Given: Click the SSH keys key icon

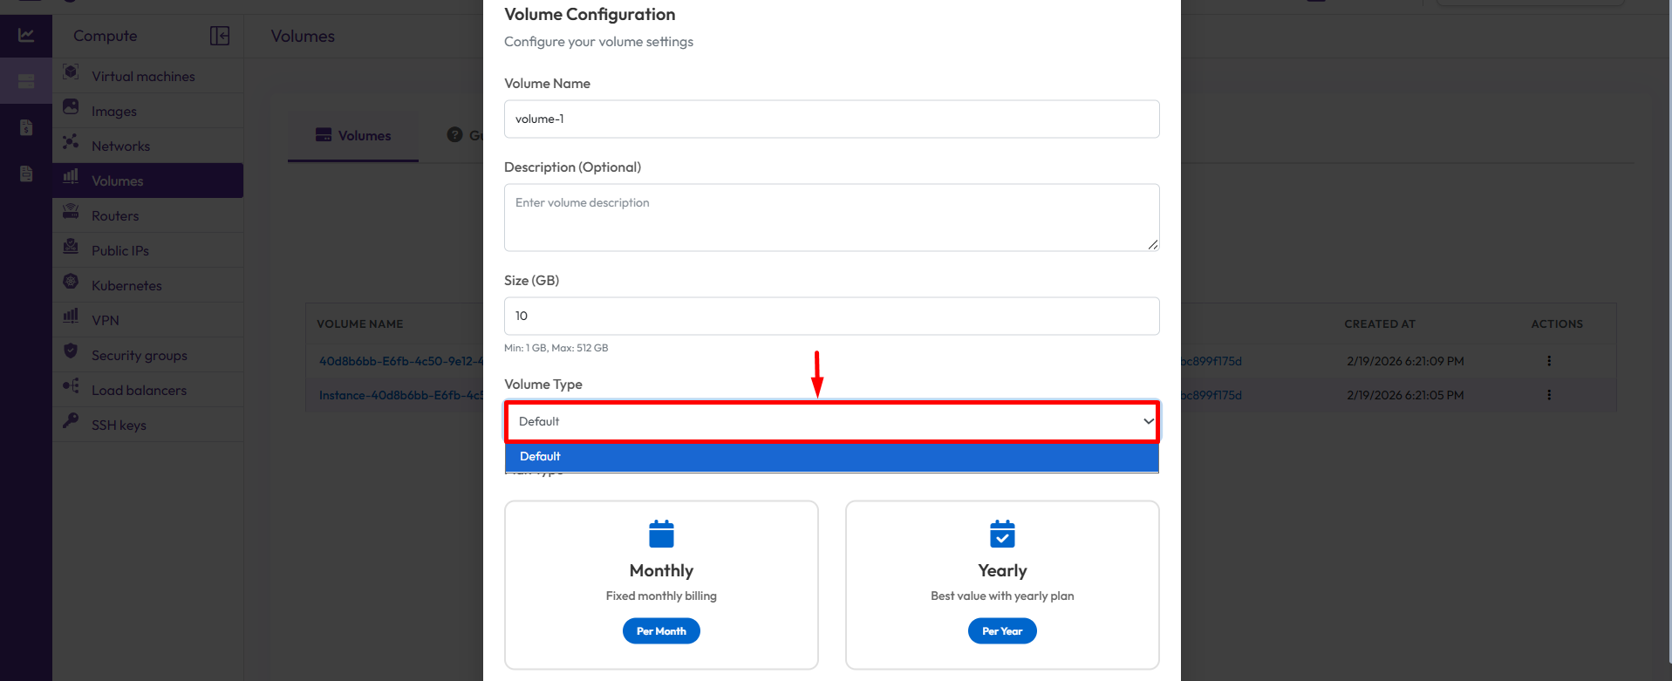Looking at the screenshot, I should pos(72,421).
